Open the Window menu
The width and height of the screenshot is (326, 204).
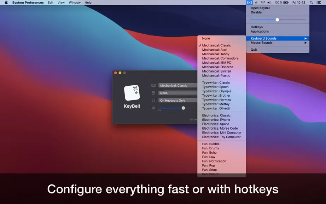pos(75,2)
